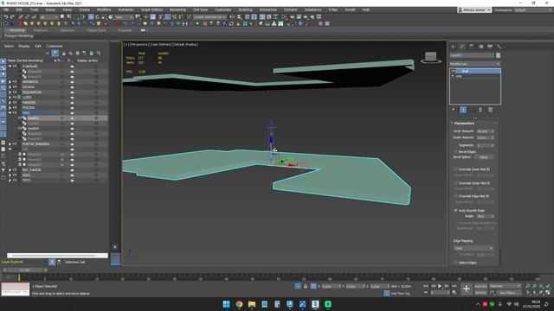Open Display menu in Layer Explorer
The height and width of the screenshot is (311, 554).
[24, 46]
